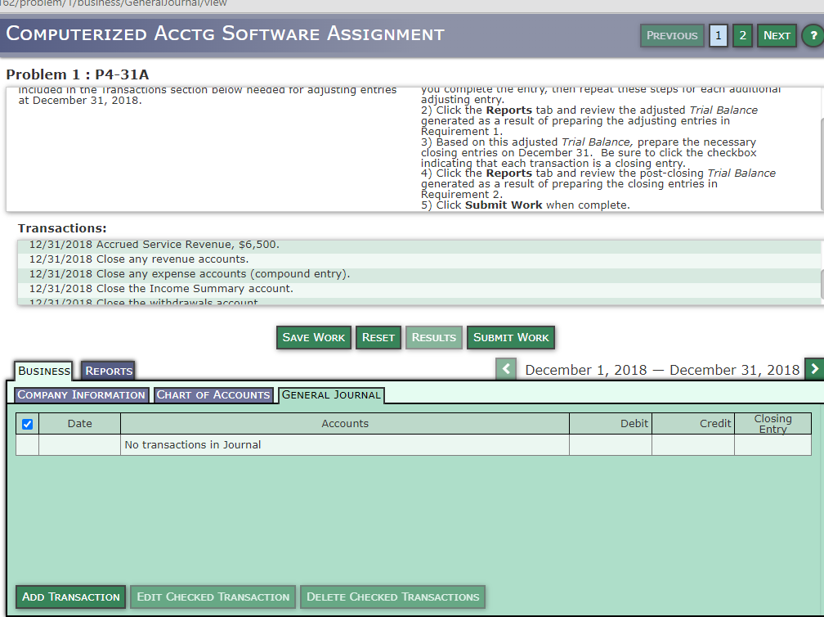Open page 2 of the assignment
The height and width of the screenshot is (617, 824).
point(742,35)
